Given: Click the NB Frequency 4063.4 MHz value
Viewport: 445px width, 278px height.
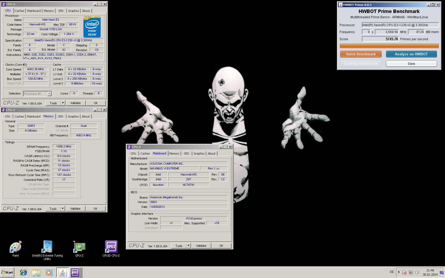Looking at the screenshot, I should [x=84, y=135].
